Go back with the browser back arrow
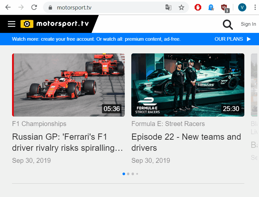Viewport: 259px width, 197px height. pos(8,7)
